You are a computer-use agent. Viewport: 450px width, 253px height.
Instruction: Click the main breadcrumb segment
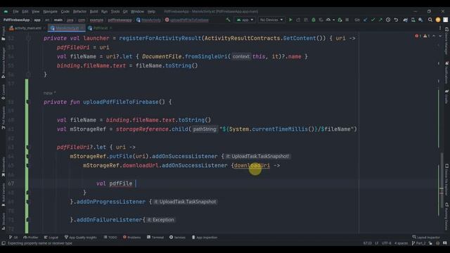pos(58,20)
